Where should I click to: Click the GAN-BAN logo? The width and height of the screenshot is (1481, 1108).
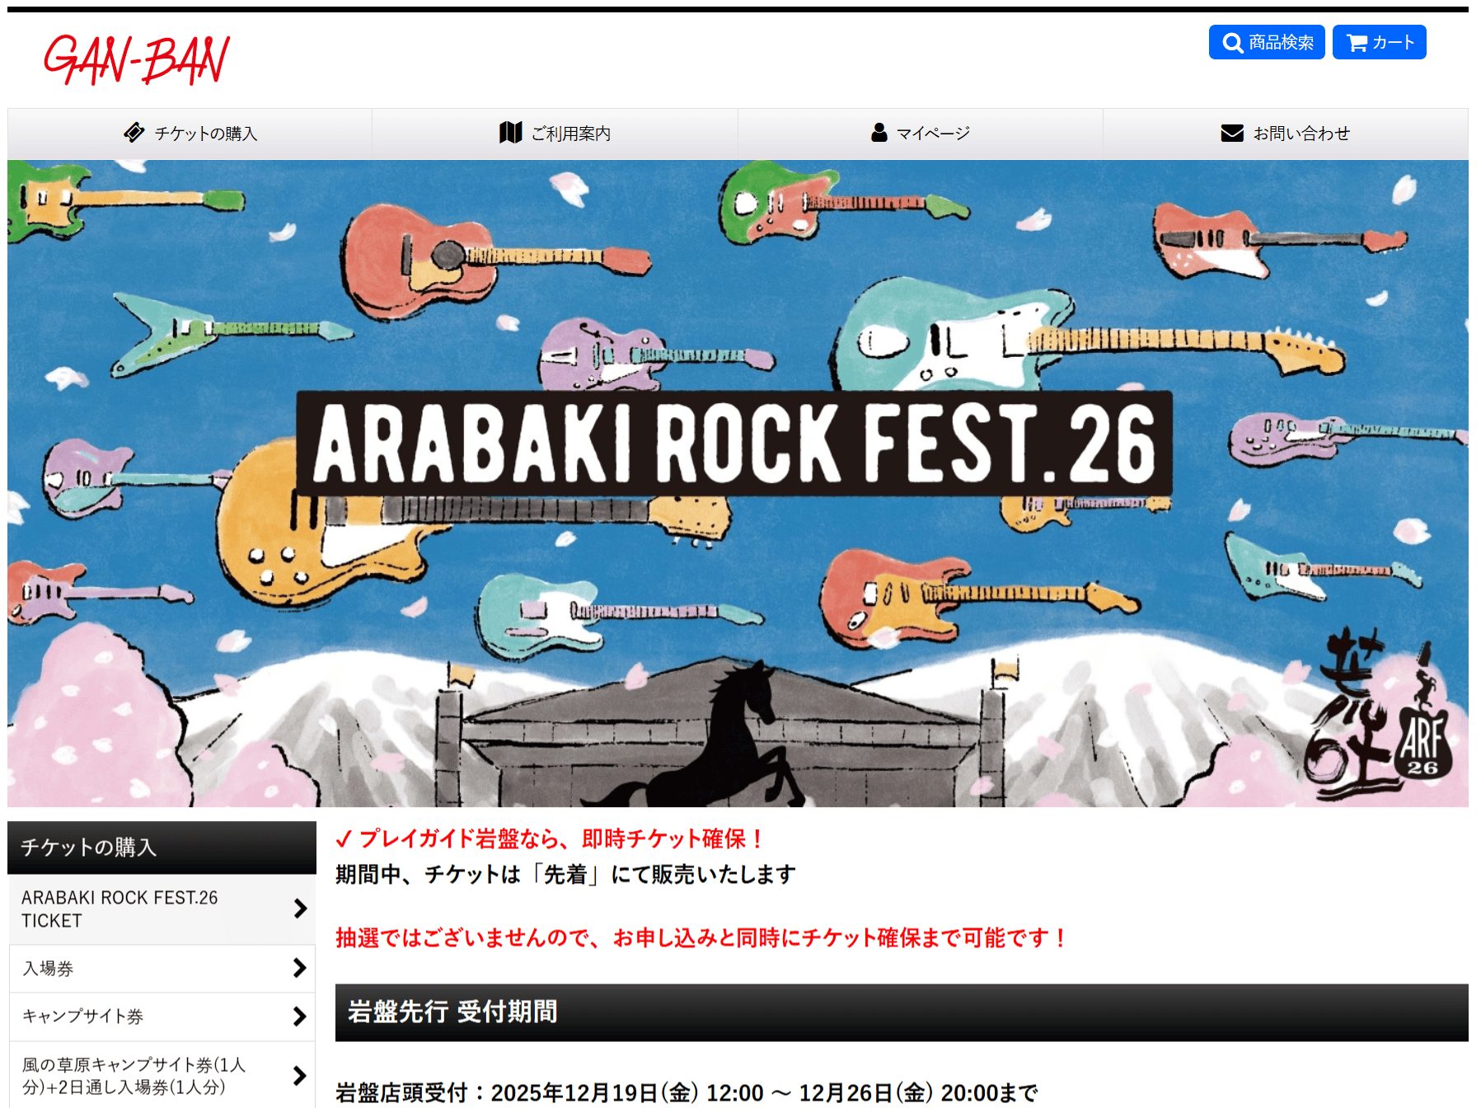(x=136, y=60)
